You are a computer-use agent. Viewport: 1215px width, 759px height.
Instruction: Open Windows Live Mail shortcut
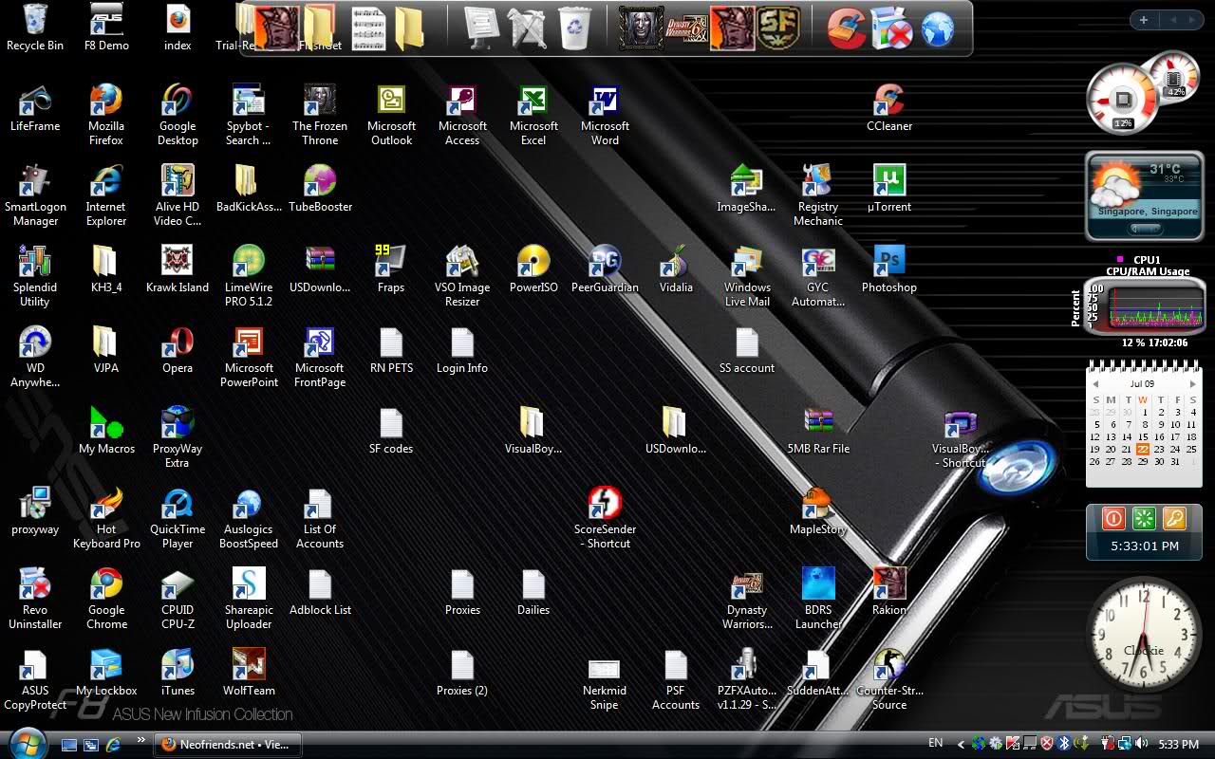pos(747,275)
